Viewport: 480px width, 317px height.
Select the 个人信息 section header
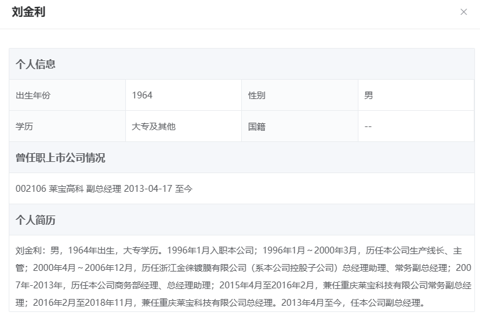[x=242, y=64]
